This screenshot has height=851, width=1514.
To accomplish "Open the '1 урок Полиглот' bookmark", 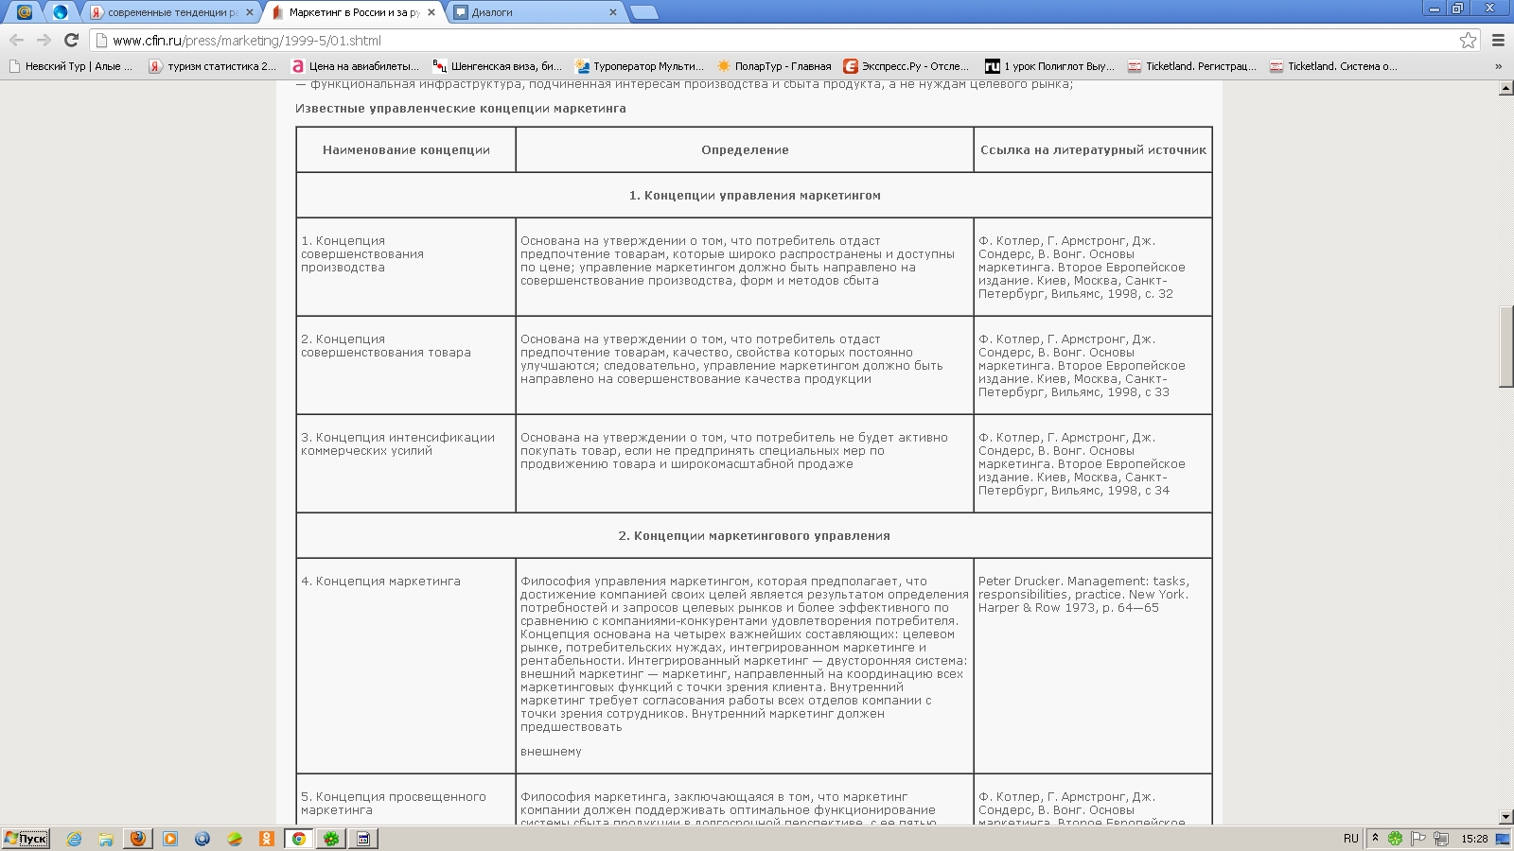I will point(1050,66).
